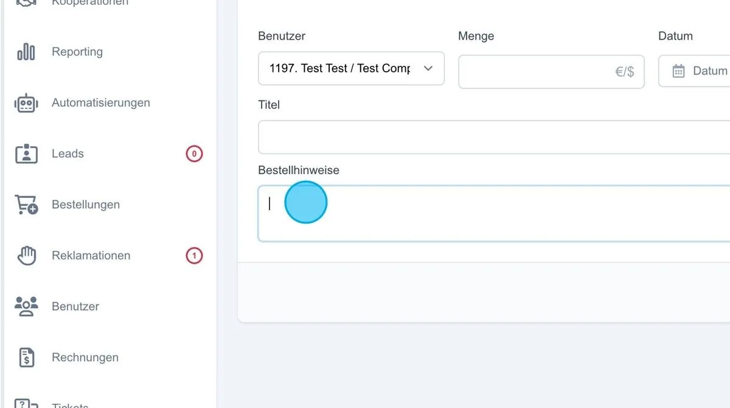Open the Reporting bar chart icon

(26, 52)
